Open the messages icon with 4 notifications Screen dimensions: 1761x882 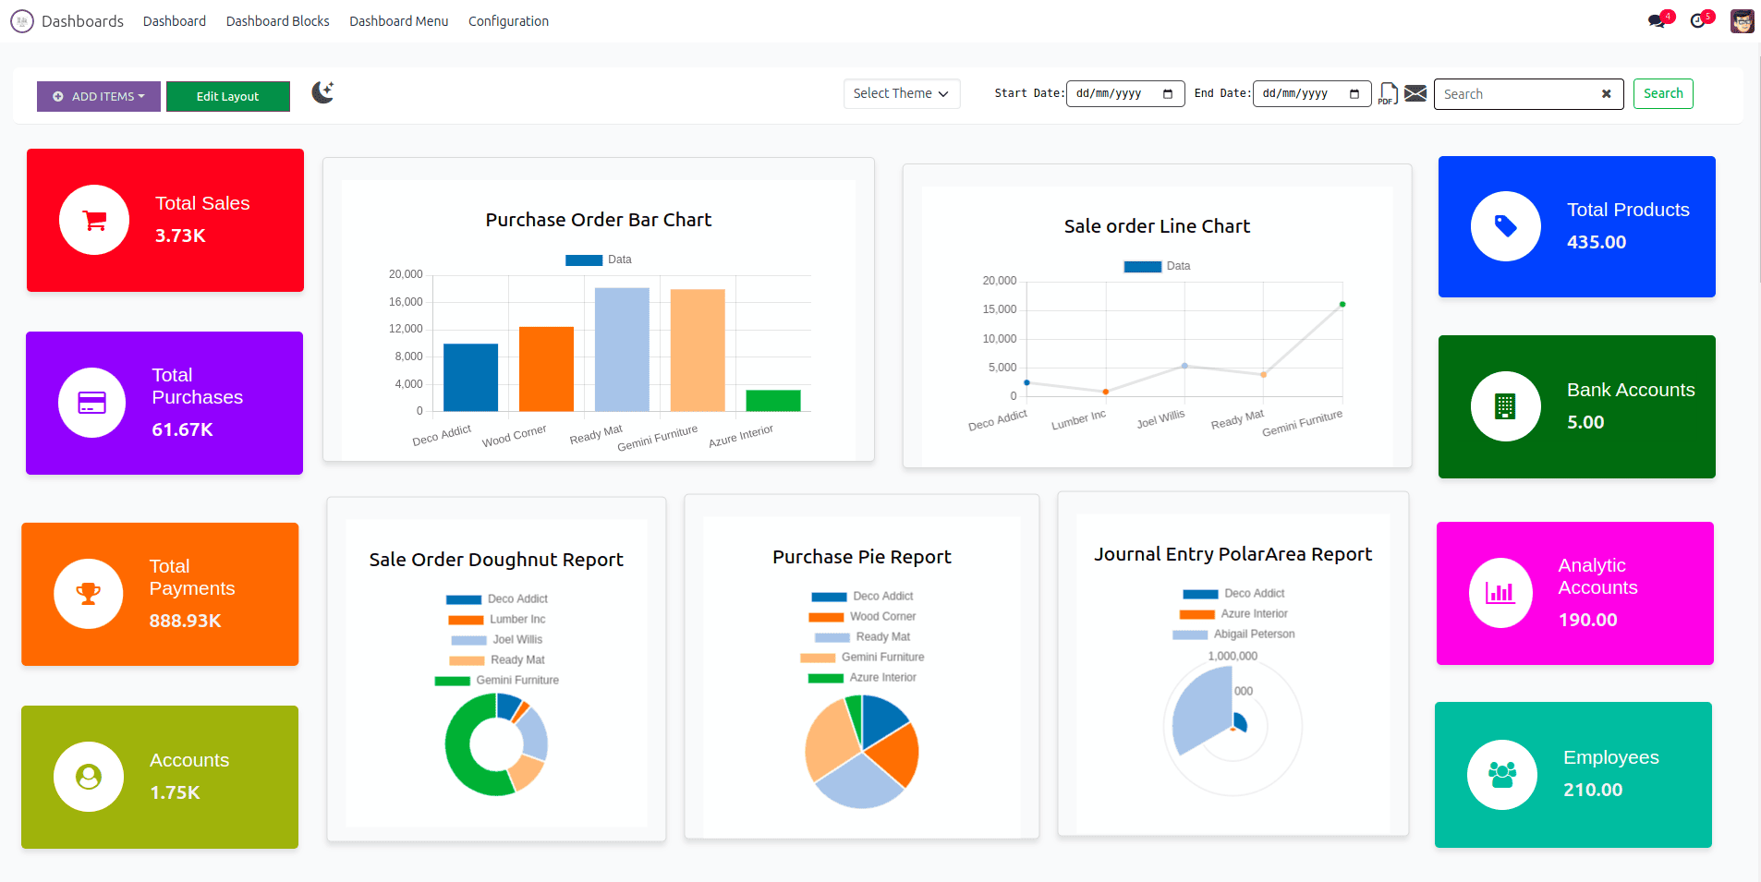click(1657, 19)
